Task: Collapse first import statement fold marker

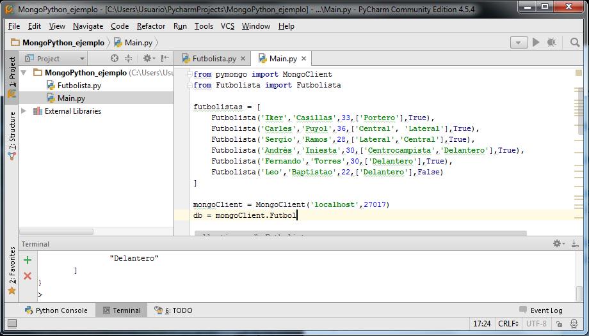Action: click(x=190, y=74)
